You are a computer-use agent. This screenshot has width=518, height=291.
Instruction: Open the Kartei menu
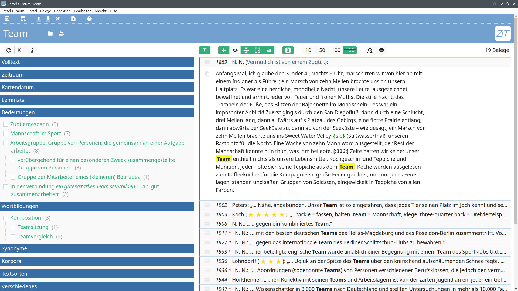click(32, 11)
